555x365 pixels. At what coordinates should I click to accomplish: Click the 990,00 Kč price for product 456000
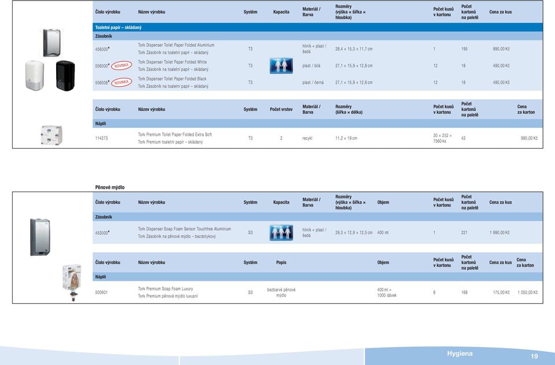[501, 49]
